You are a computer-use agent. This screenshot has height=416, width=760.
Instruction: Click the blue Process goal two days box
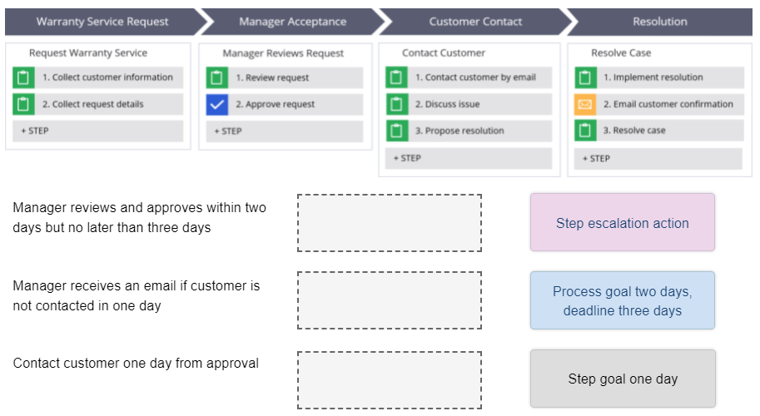coord(622,301)
